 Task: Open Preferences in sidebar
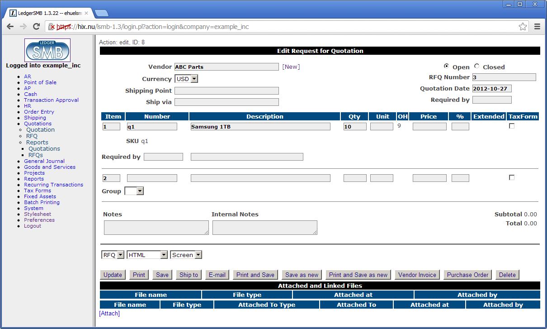[x=39, y=220]
